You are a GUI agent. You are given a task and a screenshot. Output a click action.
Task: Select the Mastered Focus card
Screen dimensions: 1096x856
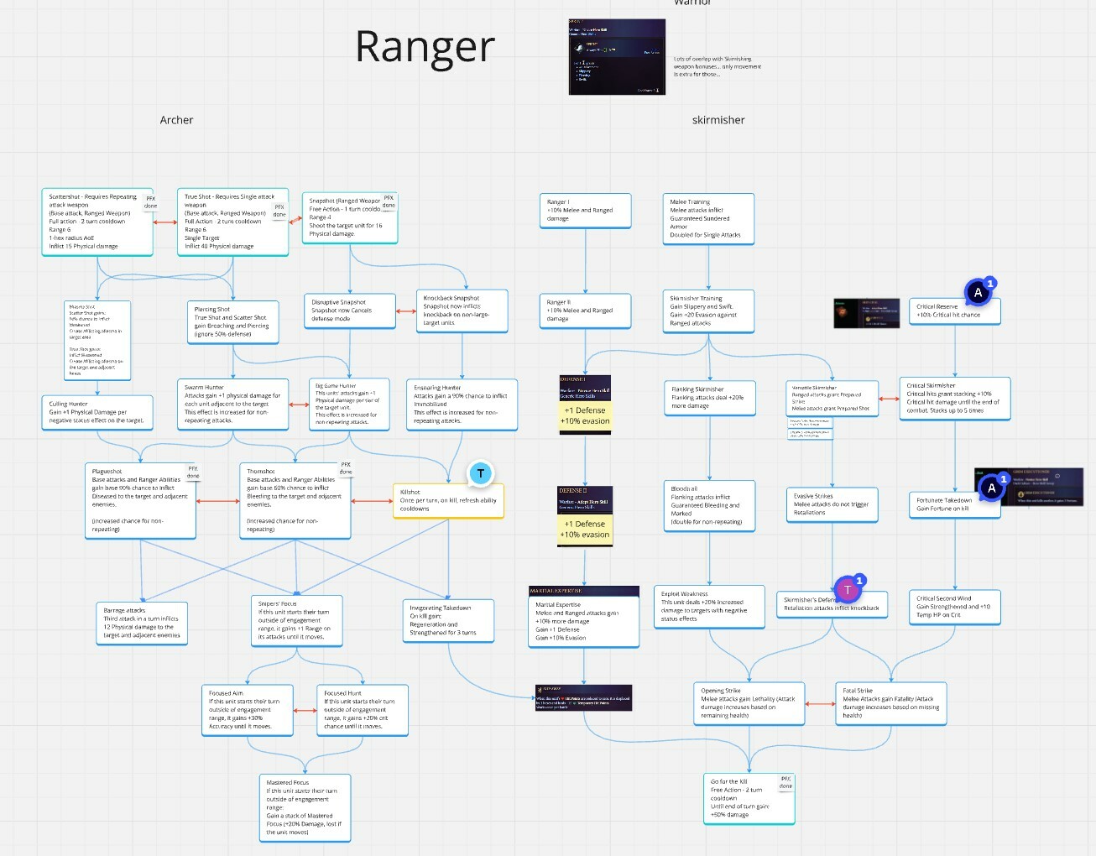304,807
